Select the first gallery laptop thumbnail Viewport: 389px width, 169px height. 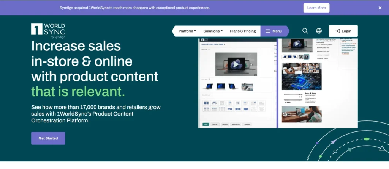click(x=208, y=86)
